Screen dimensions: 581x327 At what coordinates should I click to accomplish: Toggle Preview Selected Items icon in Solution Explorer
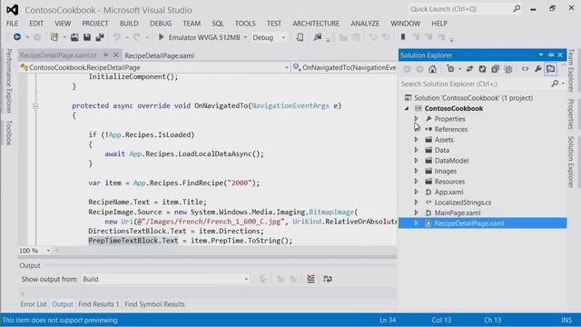point(551,69)
